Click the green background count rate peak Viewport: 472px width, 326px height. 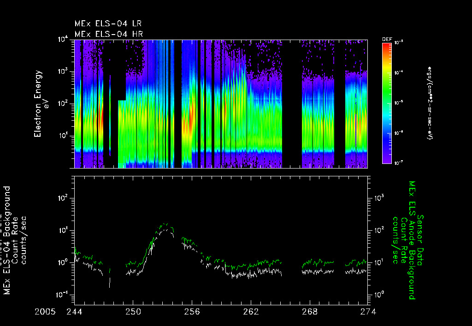coord(165,224)
